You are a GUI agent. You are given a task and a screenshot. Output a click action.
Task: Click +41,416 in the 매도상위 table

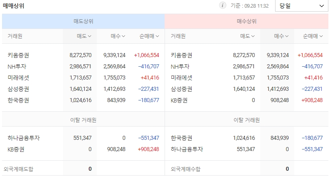(150, 78)
